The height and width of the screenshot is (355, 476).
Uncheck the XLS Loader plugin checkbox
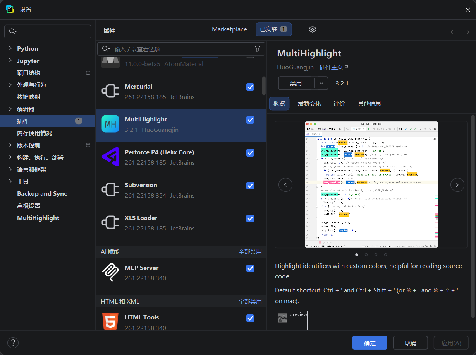pyautogui.click(x=250, y=218)
